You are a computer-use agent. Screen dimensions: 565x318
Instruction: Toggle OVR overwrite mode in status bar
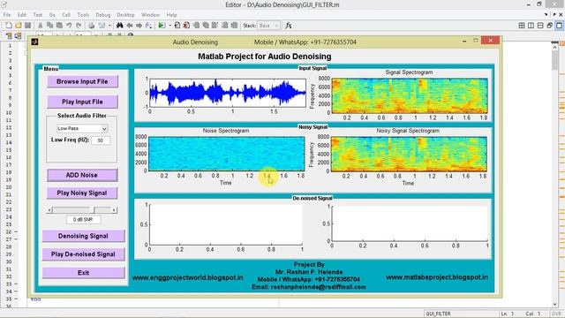557,314
